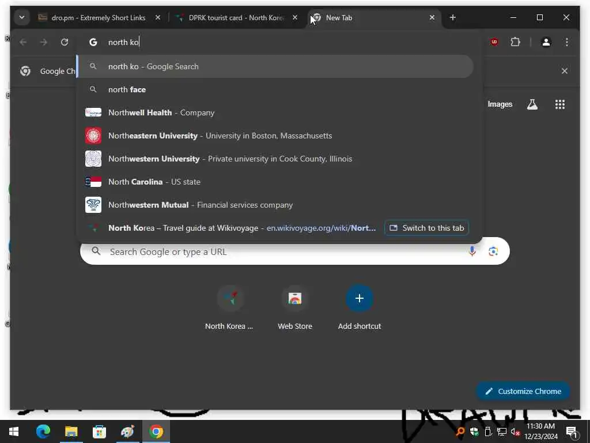
Task: Close the dro.pm tab
Action: click(158, 18)
